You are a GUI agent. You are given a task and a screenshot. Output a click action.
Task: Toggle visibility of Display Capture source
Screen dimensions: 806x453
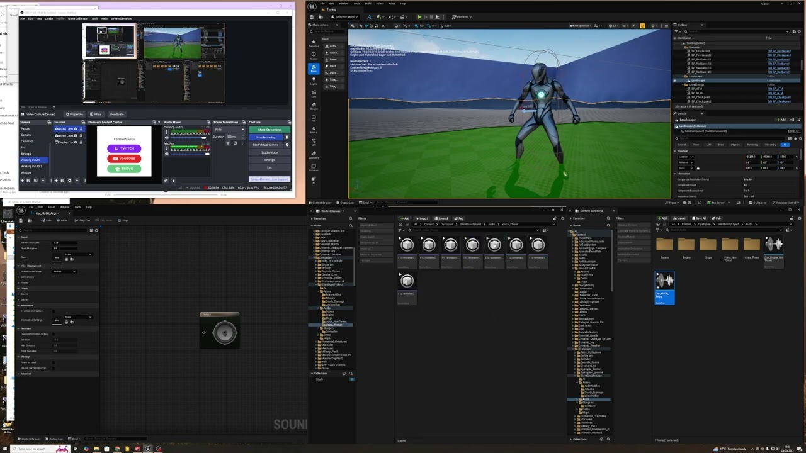tap(76, 142)
